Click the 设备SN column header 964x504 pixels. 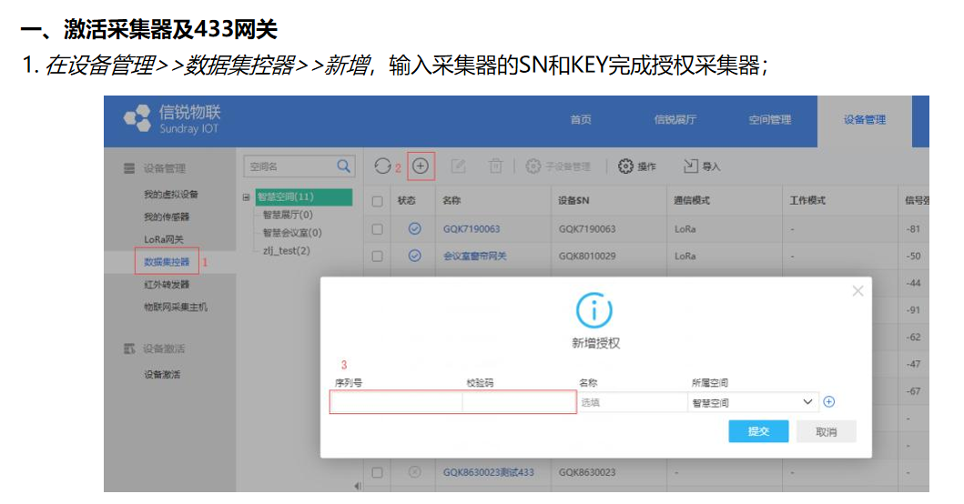[x=573, y=200]
